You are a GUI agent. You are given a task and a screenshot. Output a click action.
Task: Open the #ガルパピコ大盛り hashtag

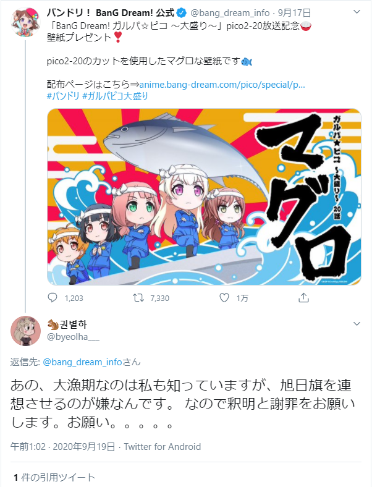tap(115, 96)
